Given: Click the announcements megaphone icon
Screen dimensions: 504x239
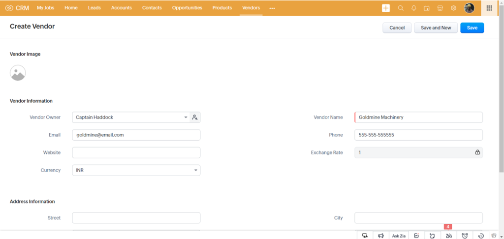Looking at the screenshot, I should click(381, 236).
